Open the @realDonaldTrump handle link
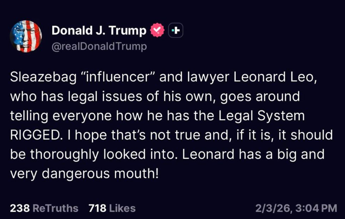Viewport: 345px width, 219px height. pyautogui.click(x=99, y=46)
